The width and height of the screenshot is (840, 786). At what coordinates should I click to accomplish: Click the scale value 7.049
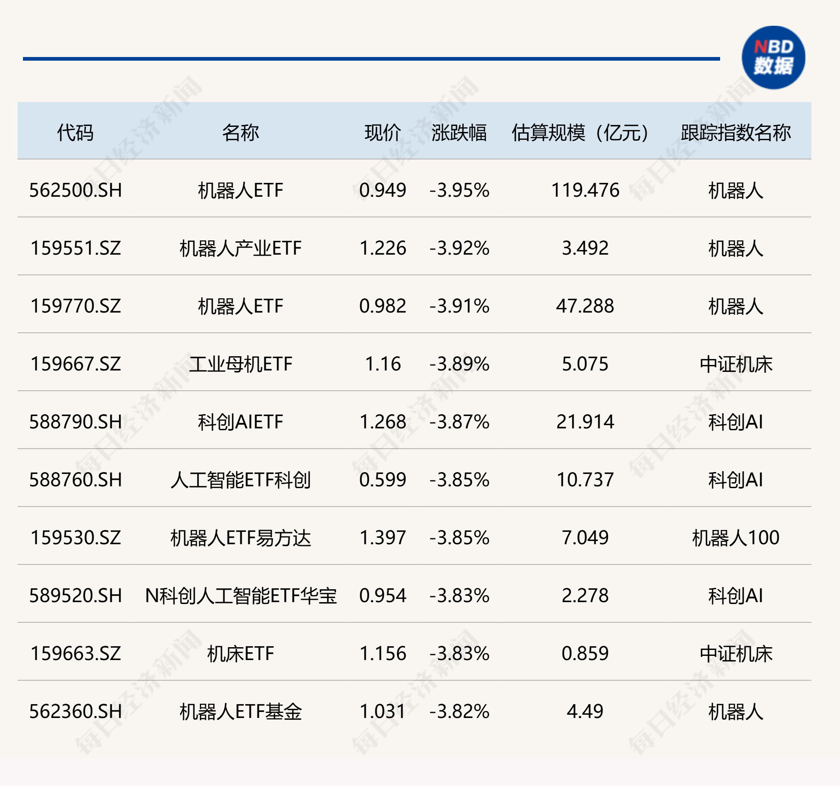[x=585, y=538]
